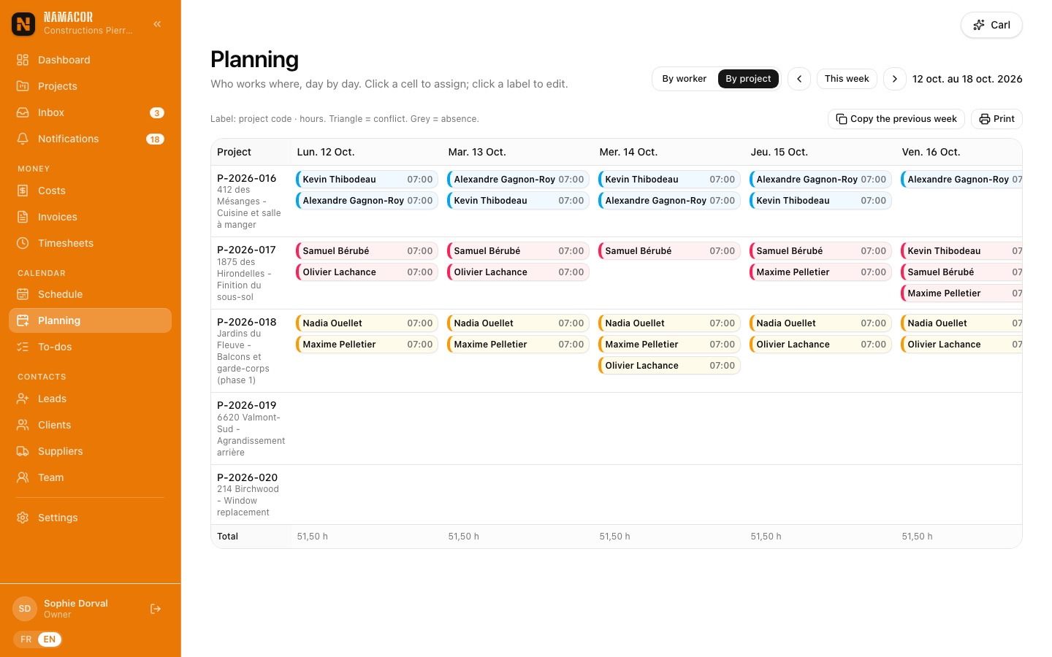Click the Inbox badge showing 3
The height and width of the screenshot is (657, 1052).
157,112
